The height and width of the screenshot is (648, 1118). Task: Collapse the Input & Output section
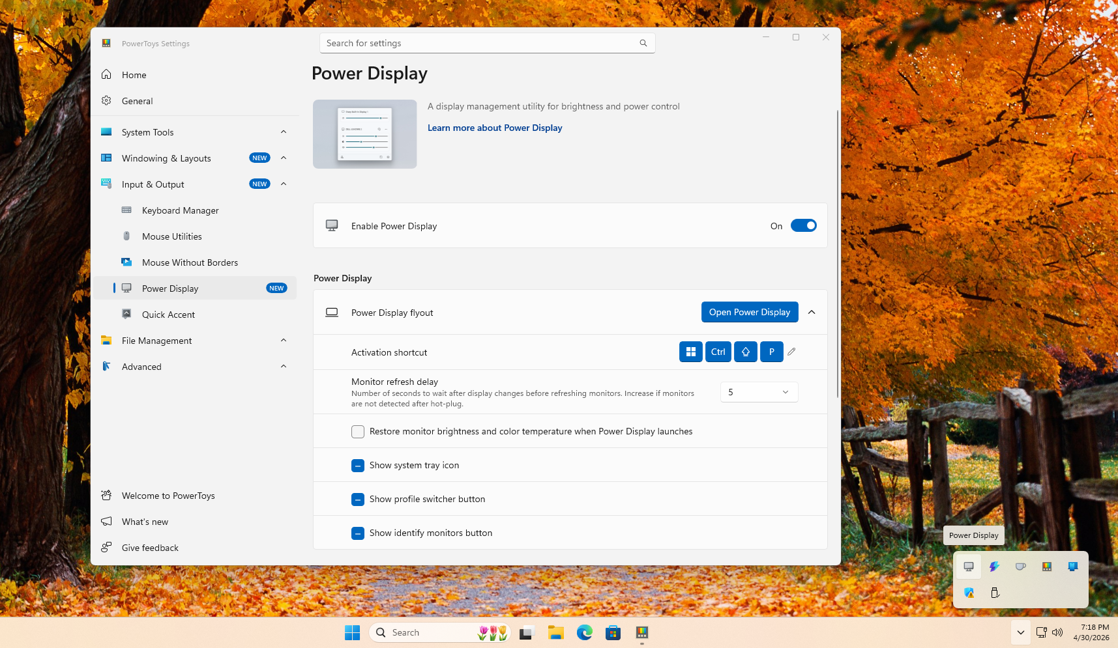click(284, 184)
